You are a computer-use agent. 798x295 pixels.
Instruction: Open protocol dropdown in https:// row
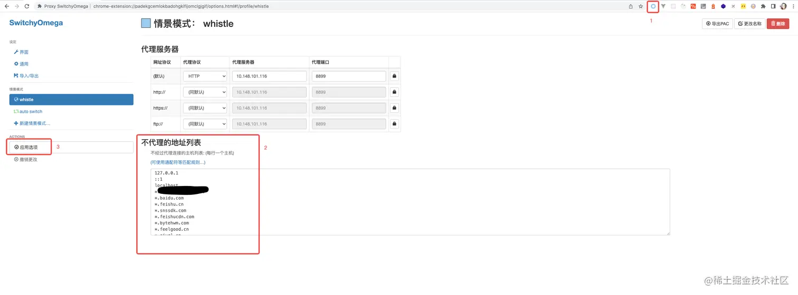(x=205, y=108)
